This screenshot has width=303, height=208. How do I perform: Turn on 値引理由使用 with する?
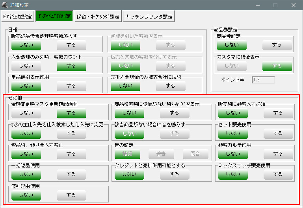pos(71,195)
